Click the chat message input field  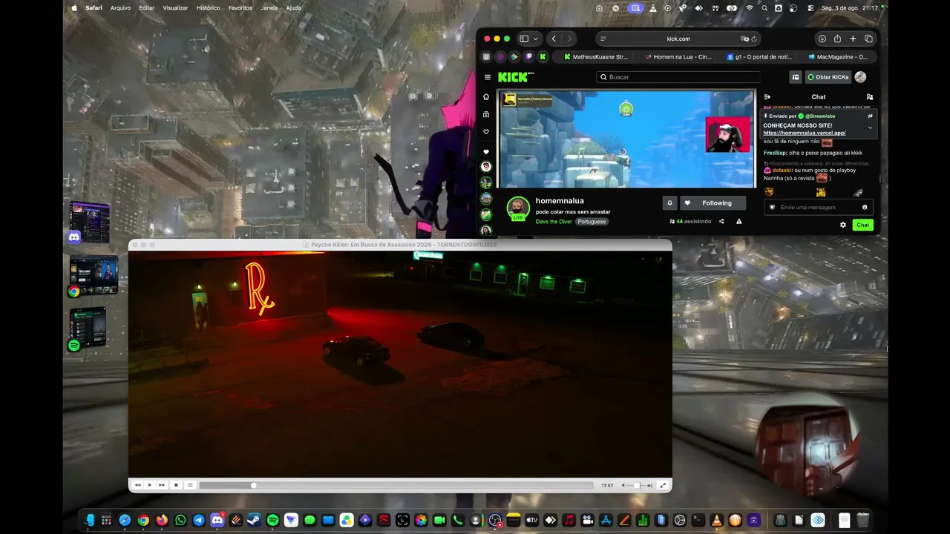[819, 207]
